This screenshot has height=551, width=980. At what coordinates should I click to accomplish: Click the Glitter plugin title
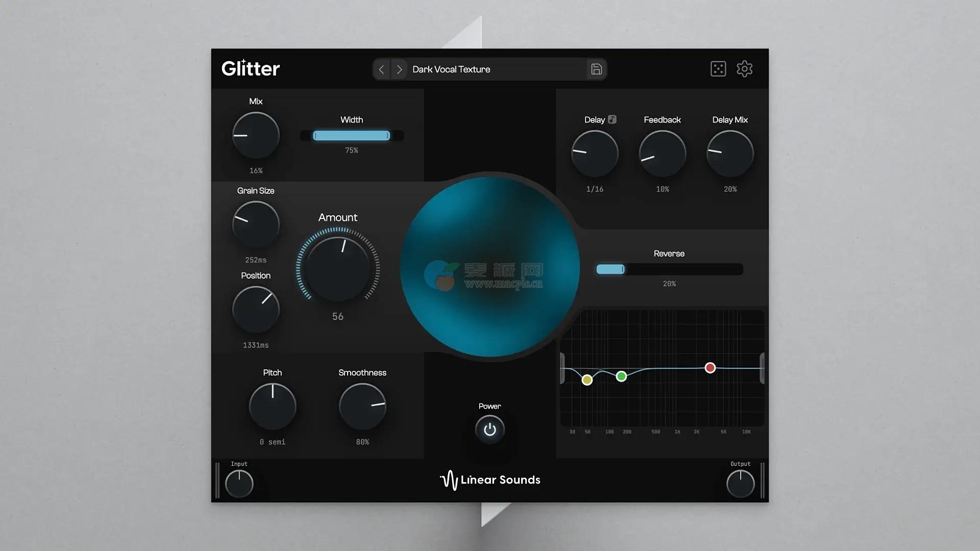coord(251,69)
